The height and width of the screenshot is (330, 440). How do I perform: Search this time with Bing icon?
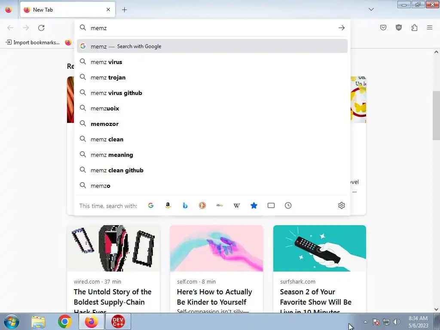[185, 205]
